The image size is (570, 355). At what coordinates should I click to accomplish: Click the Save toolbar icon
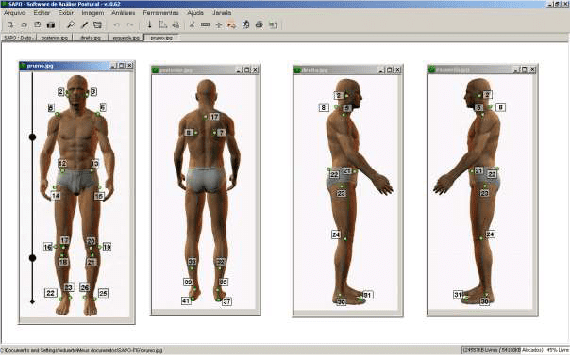point(37,25)
